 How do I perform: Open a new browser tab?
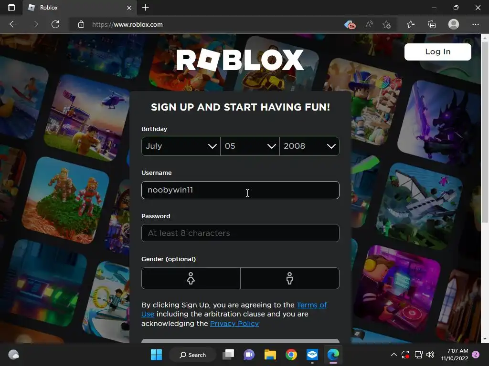click(x=145, y=8)
